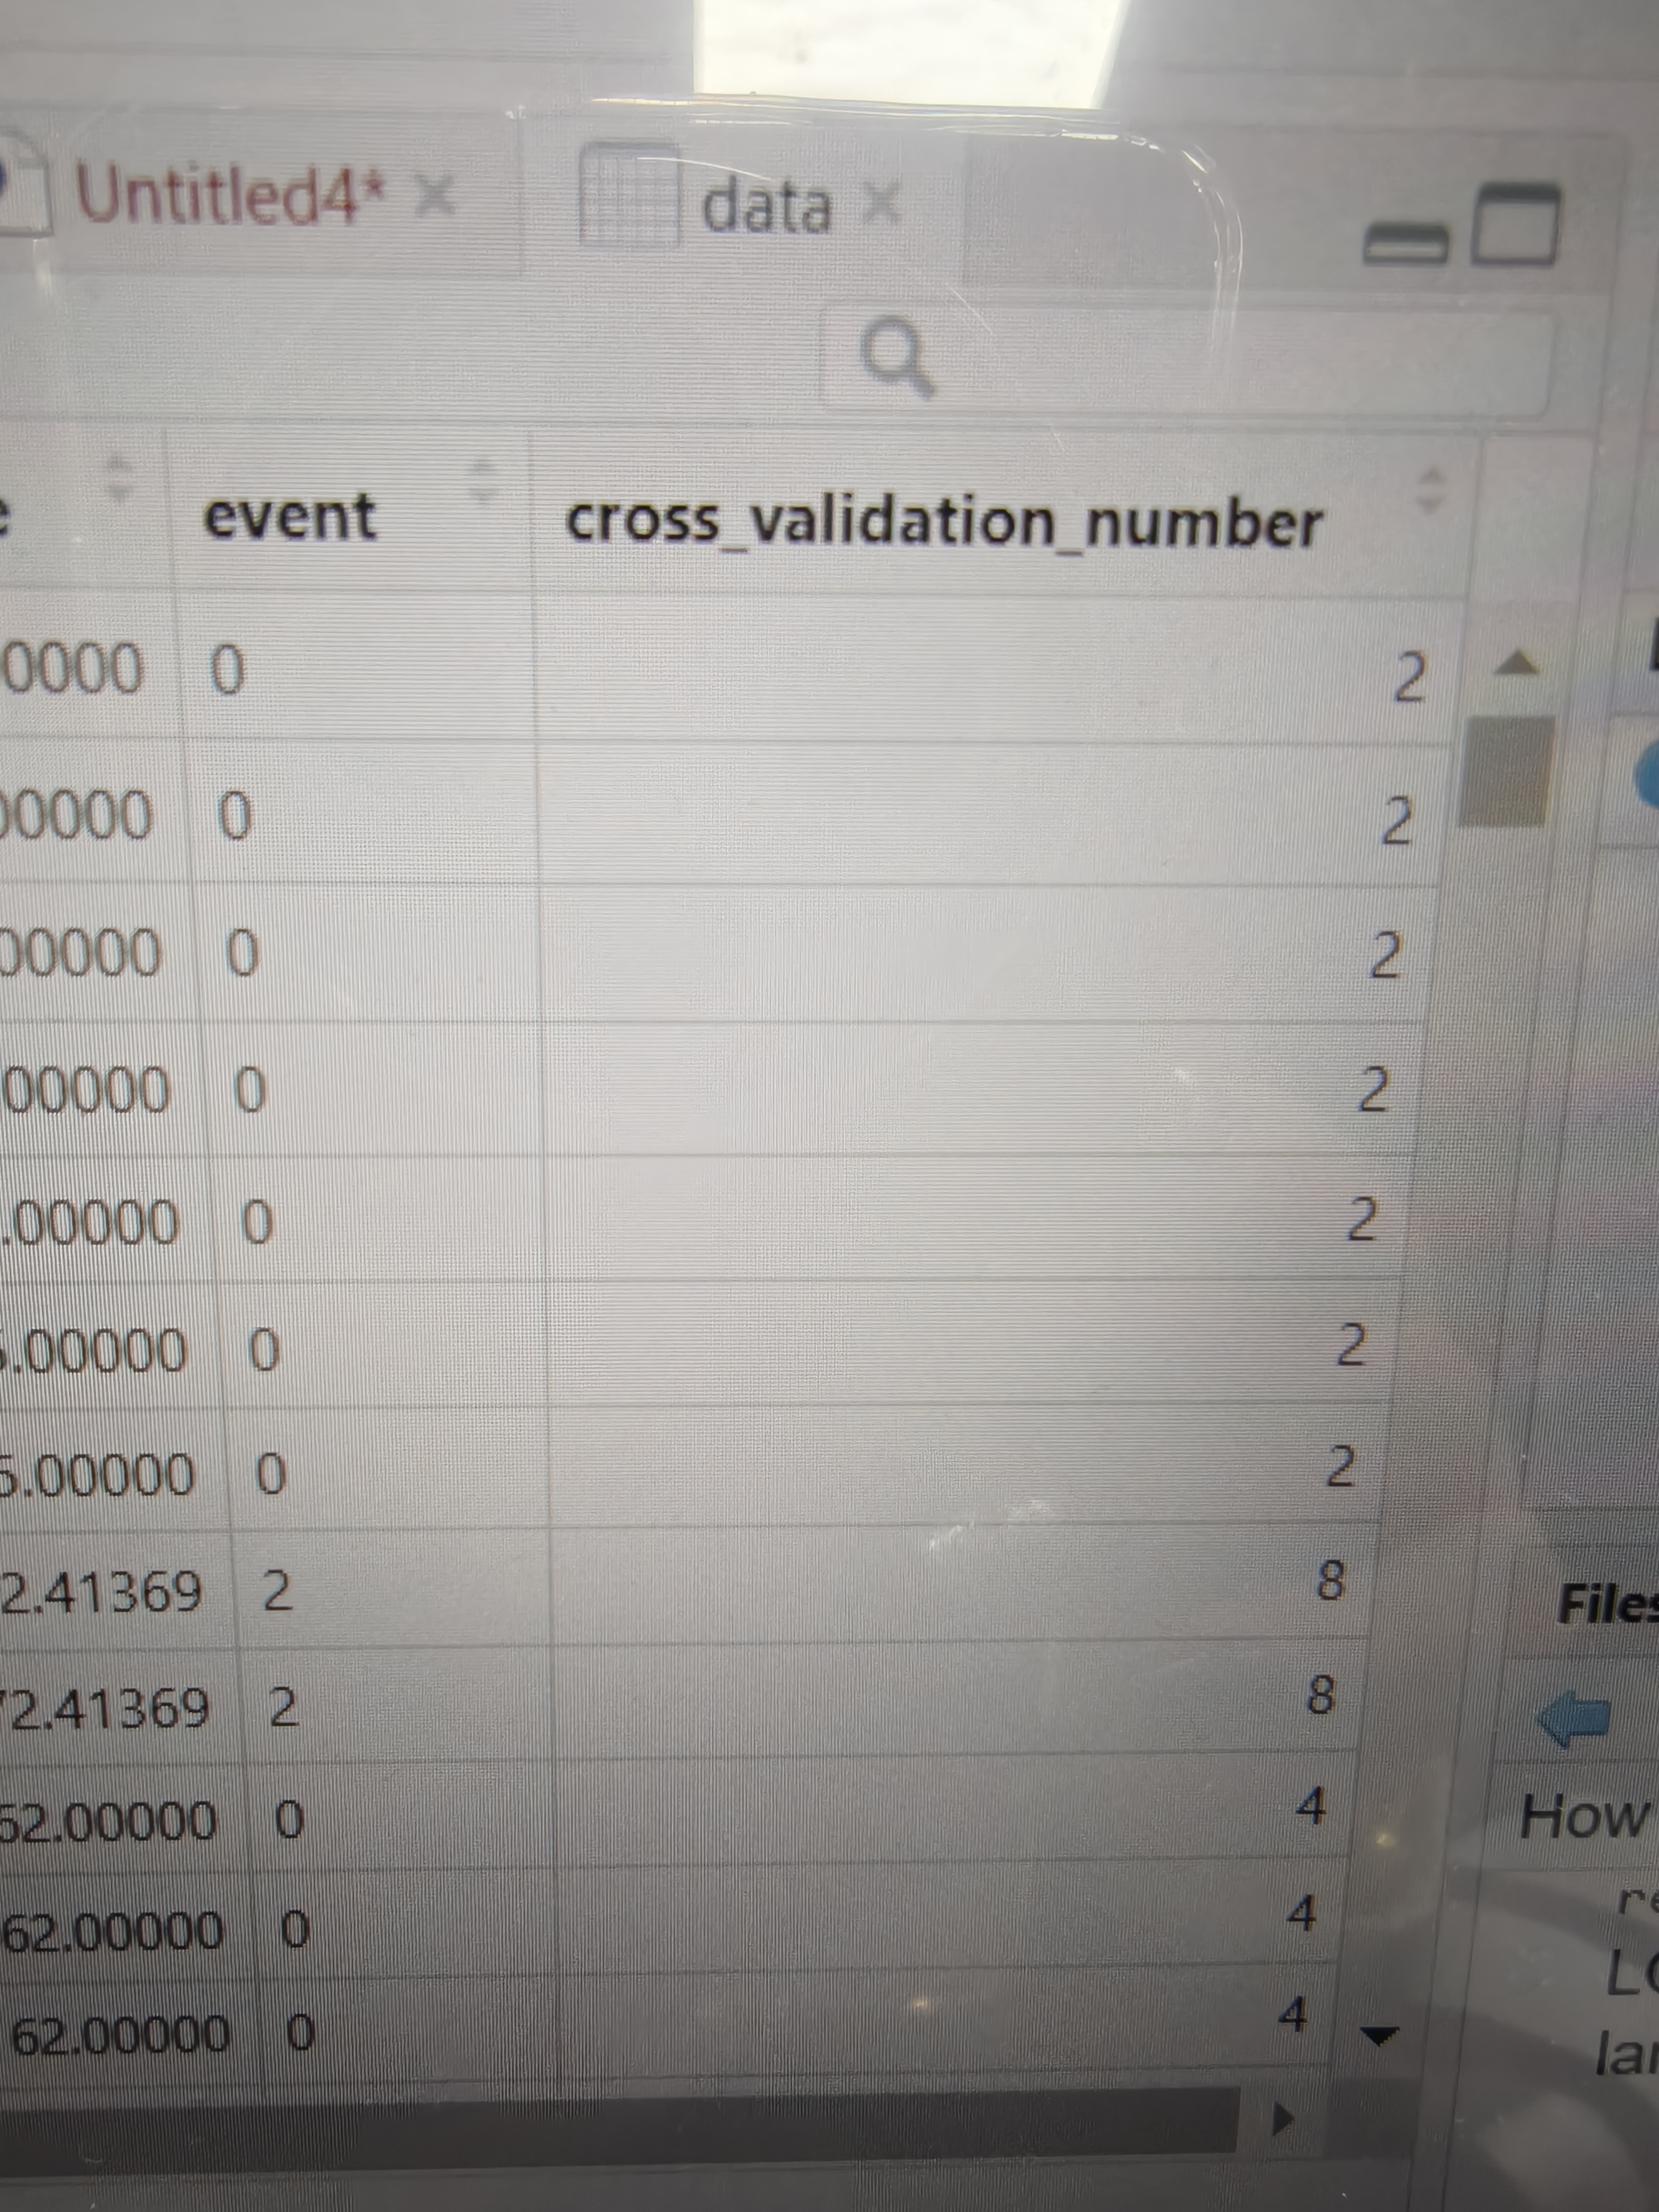Click the blue back arrow in Files pane

(1572, 1719)
